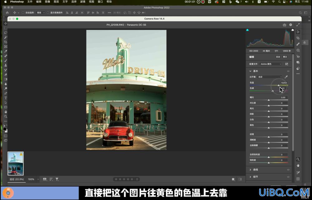312x200 pixels.
Task: Open Camera Raw Red Eye removal tool
Action: (298, 56)
